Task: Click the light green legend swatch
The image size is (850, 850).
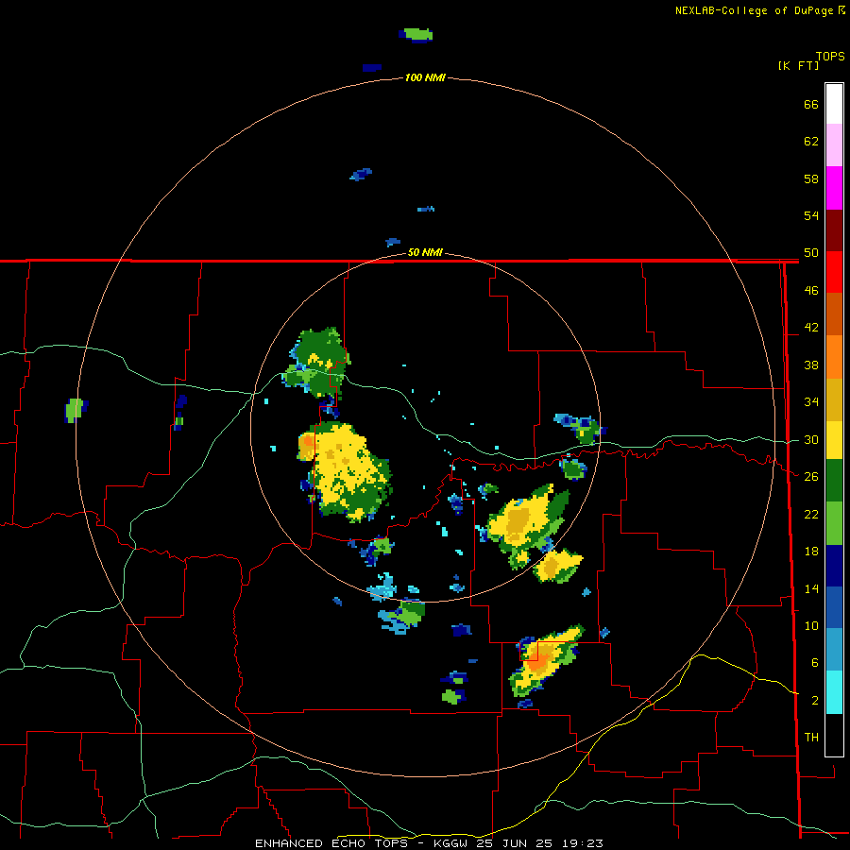Action: [x=834, y=522]
